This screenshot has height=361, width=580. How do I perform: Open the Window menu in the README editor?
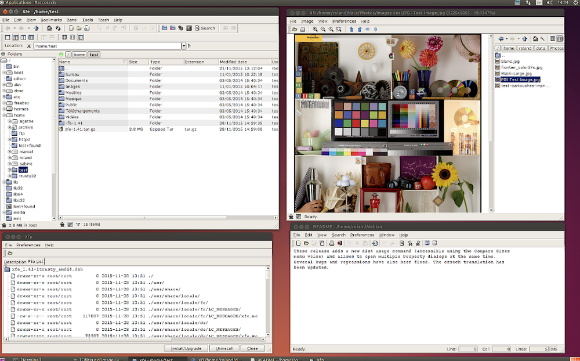pos(386,234)
